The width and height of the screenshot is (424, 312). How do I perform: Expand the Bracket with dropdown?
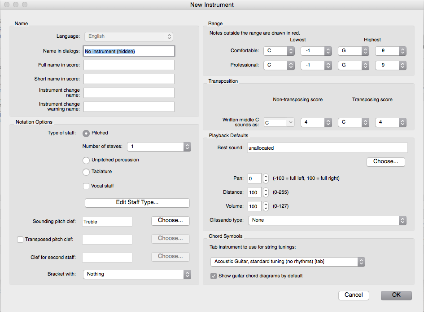[x=137, y=274]
